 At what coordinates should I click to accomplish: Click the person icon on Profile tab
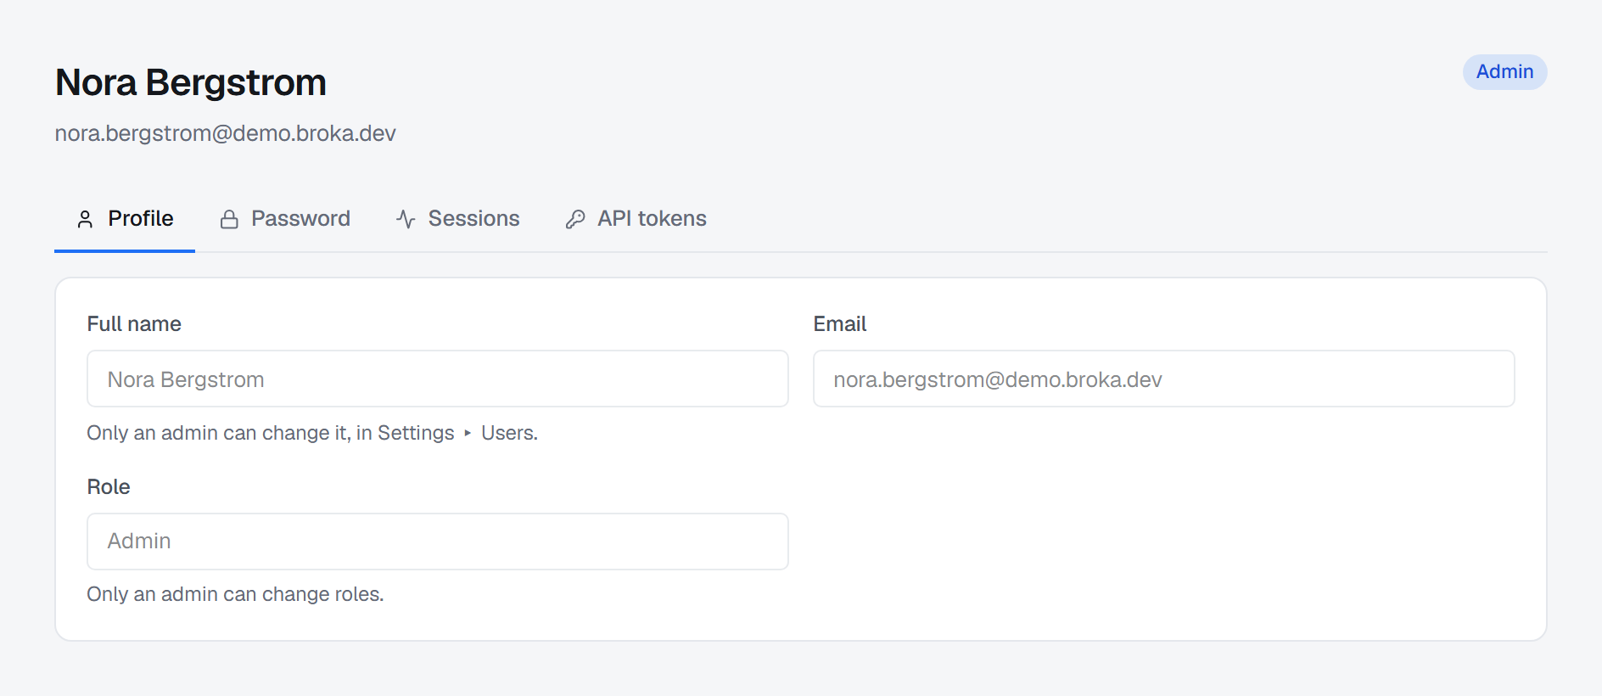tap(85, 219)
